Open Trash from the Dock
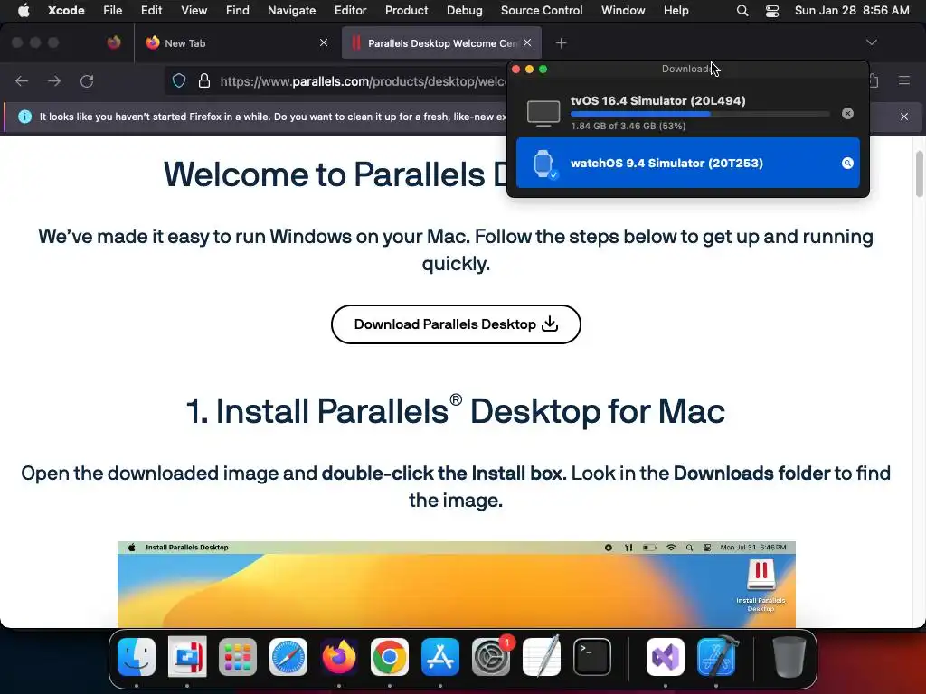926x694 pixels. tap(789, 657)
